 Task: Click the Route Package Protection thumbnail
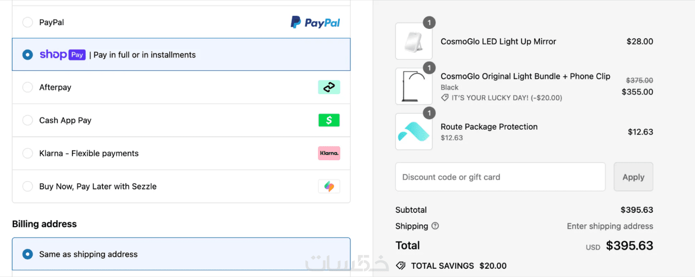414,132
